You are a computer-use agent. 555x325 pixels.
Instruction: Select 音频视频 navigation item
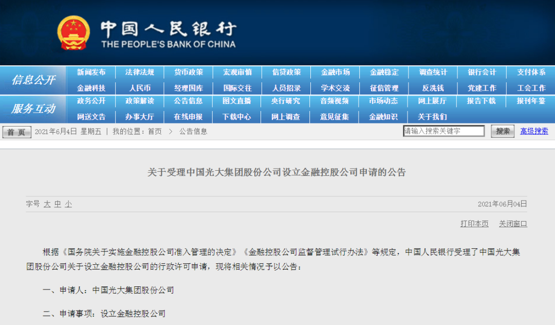pyautogui.click(x=335, y=101)
